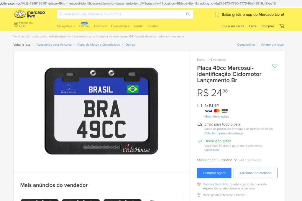Click the location pin CEP icon
This screenshot has width=302, height=201.
(16, 24)
